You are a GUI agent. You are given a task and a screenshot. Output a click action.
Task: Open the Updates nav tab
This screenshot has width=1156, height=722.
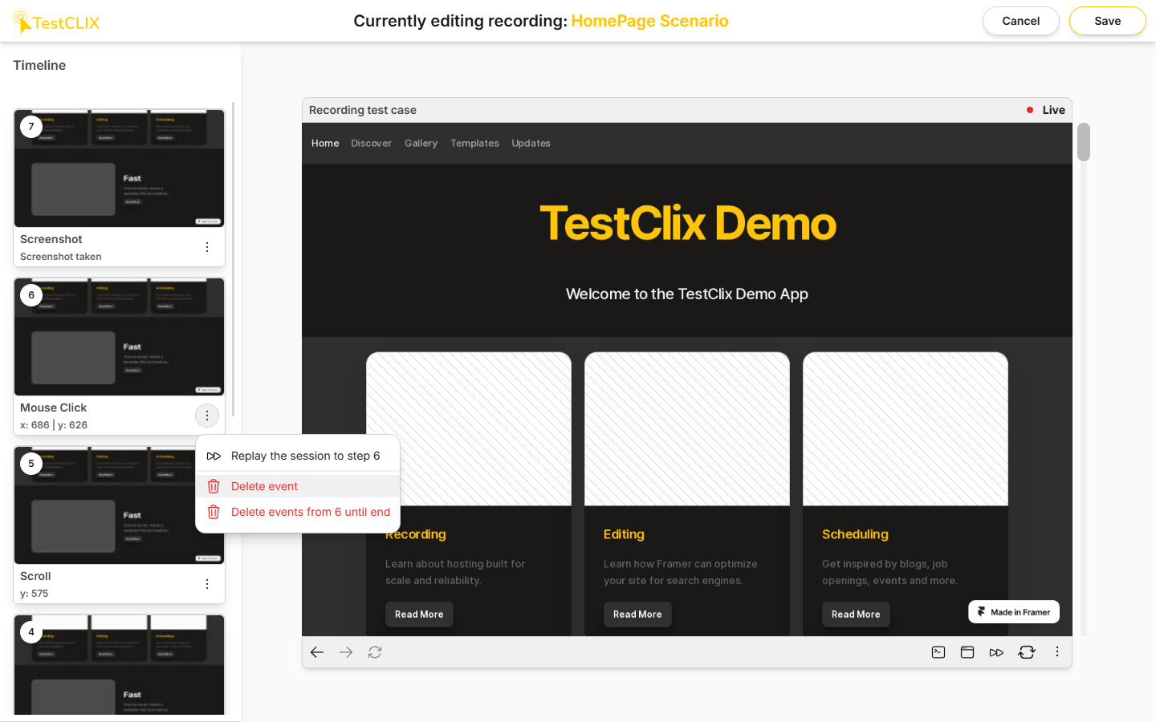(531, 144)
